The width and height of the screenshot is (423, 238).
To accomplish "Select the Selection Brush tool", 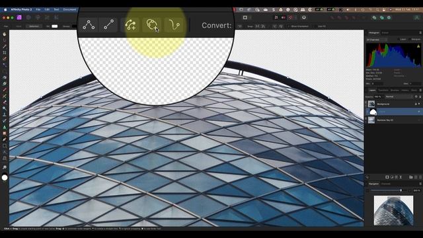I will coord(5,59).
